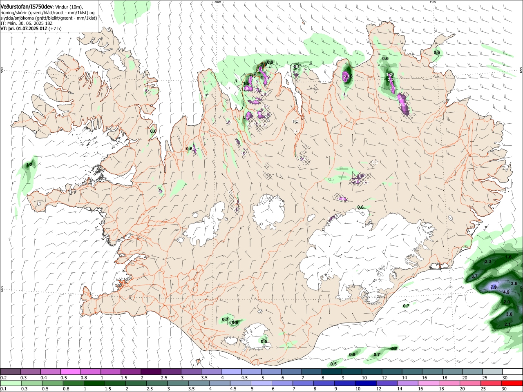
Task: Click the 3.7 precipitation value offshore
Action: pyautogui.click(x=474, y=276)
